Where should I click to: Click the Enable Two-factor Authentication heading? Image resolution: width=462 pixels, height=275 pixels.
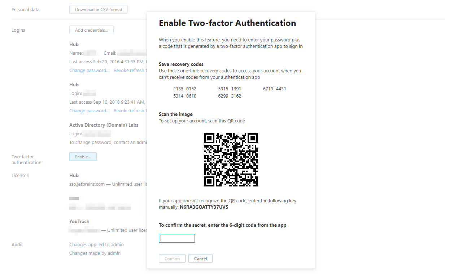(227, 23)
